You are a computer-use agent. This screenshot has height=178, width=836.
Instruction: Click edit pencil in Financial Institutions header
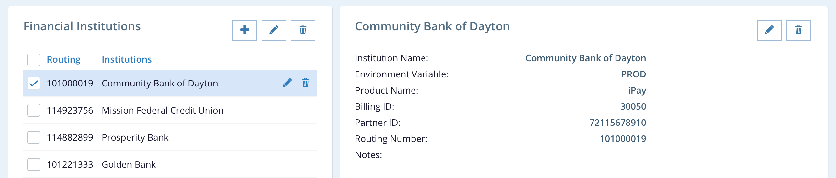pos(274,30)
